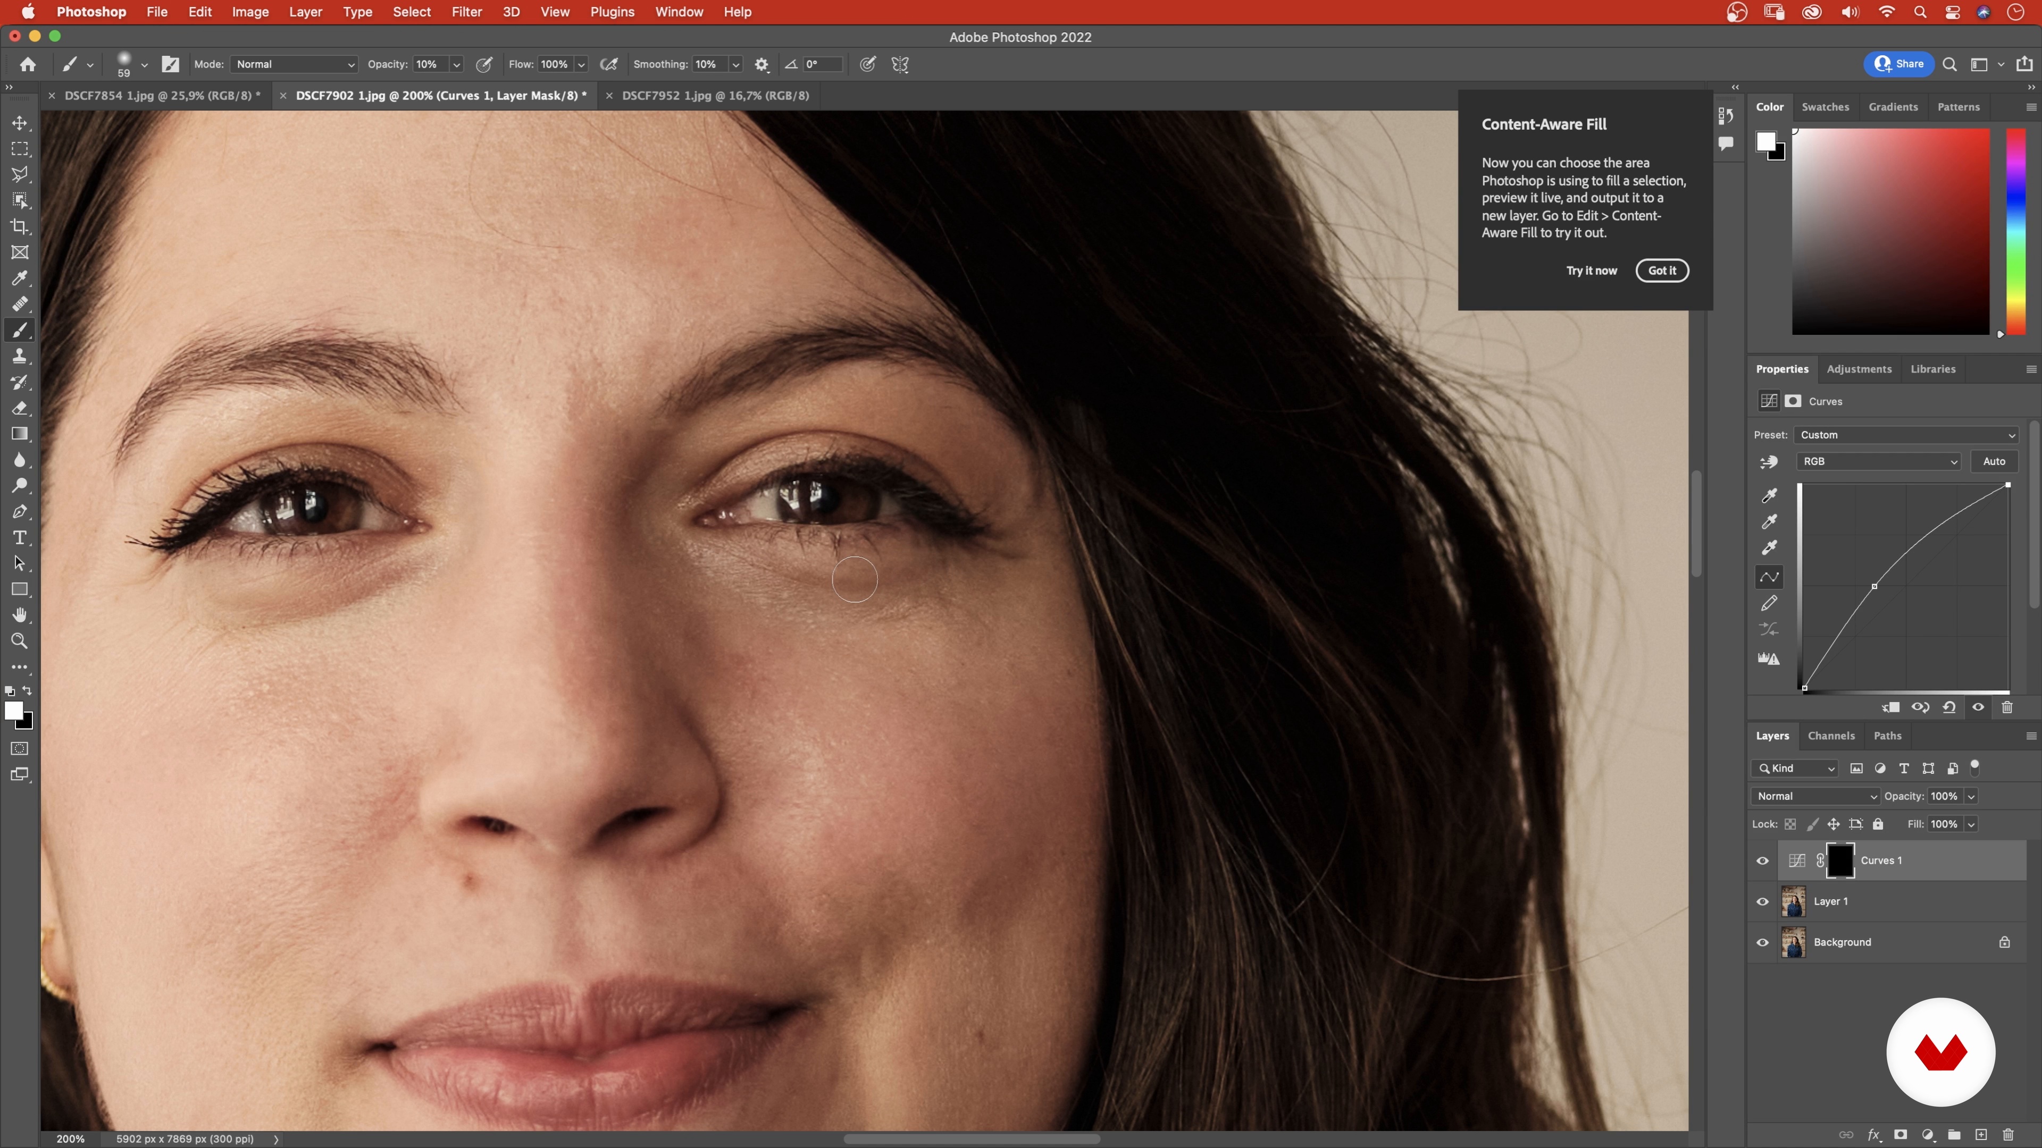Select the Spot Healing Brush tool

coord(20,304)
